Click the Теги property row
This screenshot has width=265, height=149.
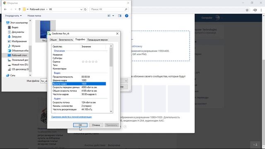tap(79, 65)
